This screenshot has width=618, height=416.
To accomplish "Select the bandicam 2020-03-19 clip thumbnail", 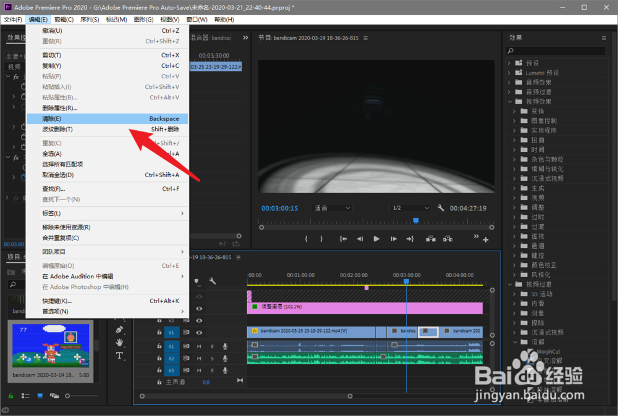I will point(51,345).
